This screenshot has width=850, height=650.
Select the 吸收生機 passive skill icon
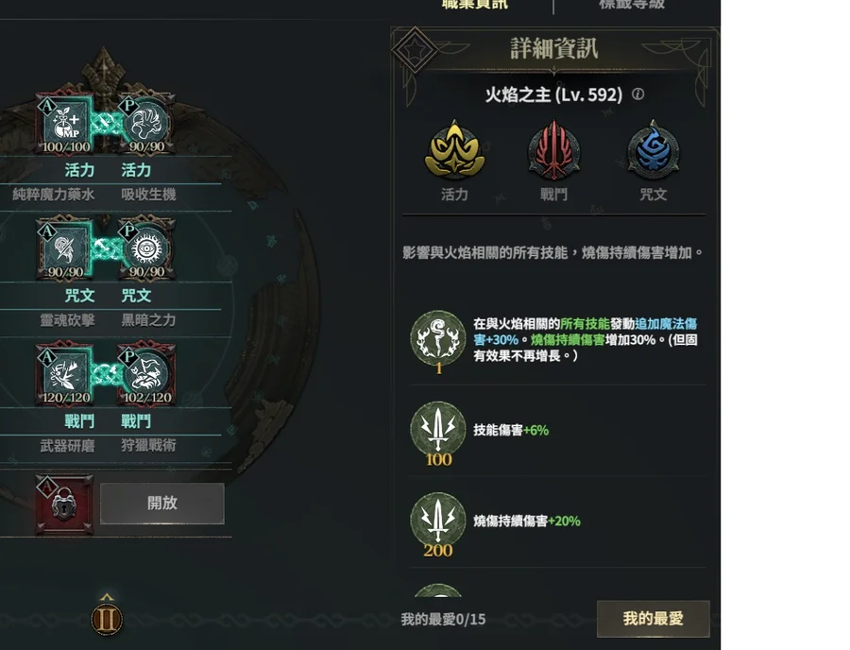pos(146,124)
